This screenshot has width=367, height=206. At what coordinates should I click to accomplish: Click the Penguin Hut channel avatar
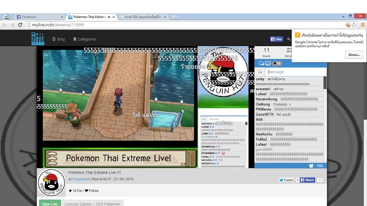(51, 183)
